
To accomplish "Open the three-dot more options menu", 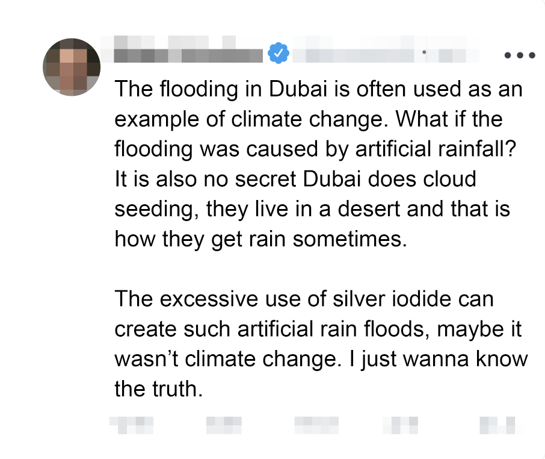I will pos(520,55).
